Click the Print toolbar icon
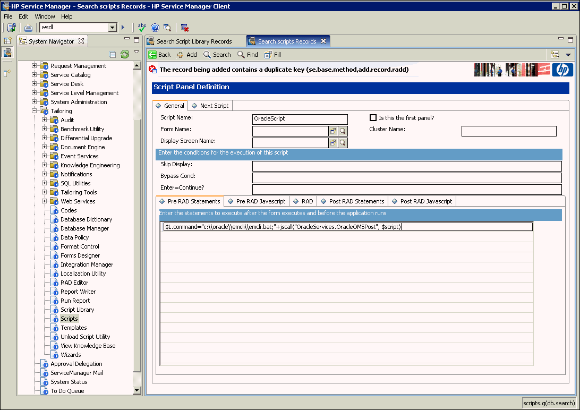The height and width of the screenshot is (410, 580). click(x=28, y=28)
